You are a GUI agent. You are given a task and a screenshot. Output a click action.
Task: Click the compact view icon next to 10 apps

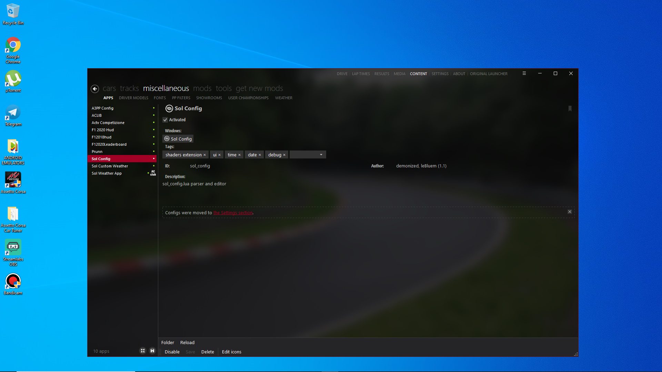143,351
